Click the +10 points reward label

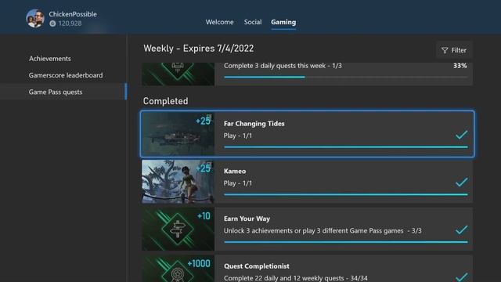[x=204, y=216]
